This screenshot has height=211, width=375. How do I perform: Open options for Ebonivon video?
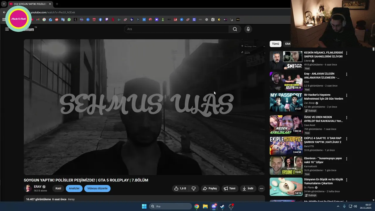(x=347, y=159)
